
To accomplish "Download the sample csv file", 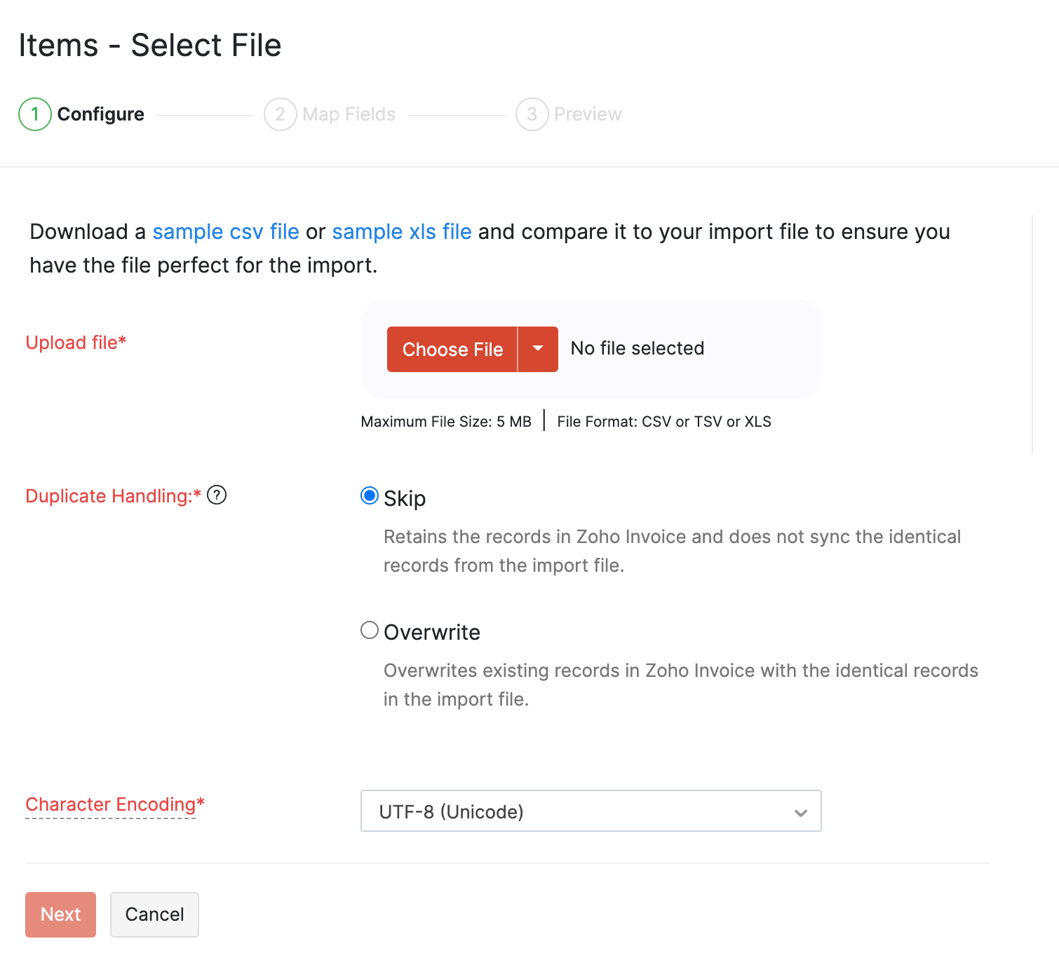I will (226, 231).
